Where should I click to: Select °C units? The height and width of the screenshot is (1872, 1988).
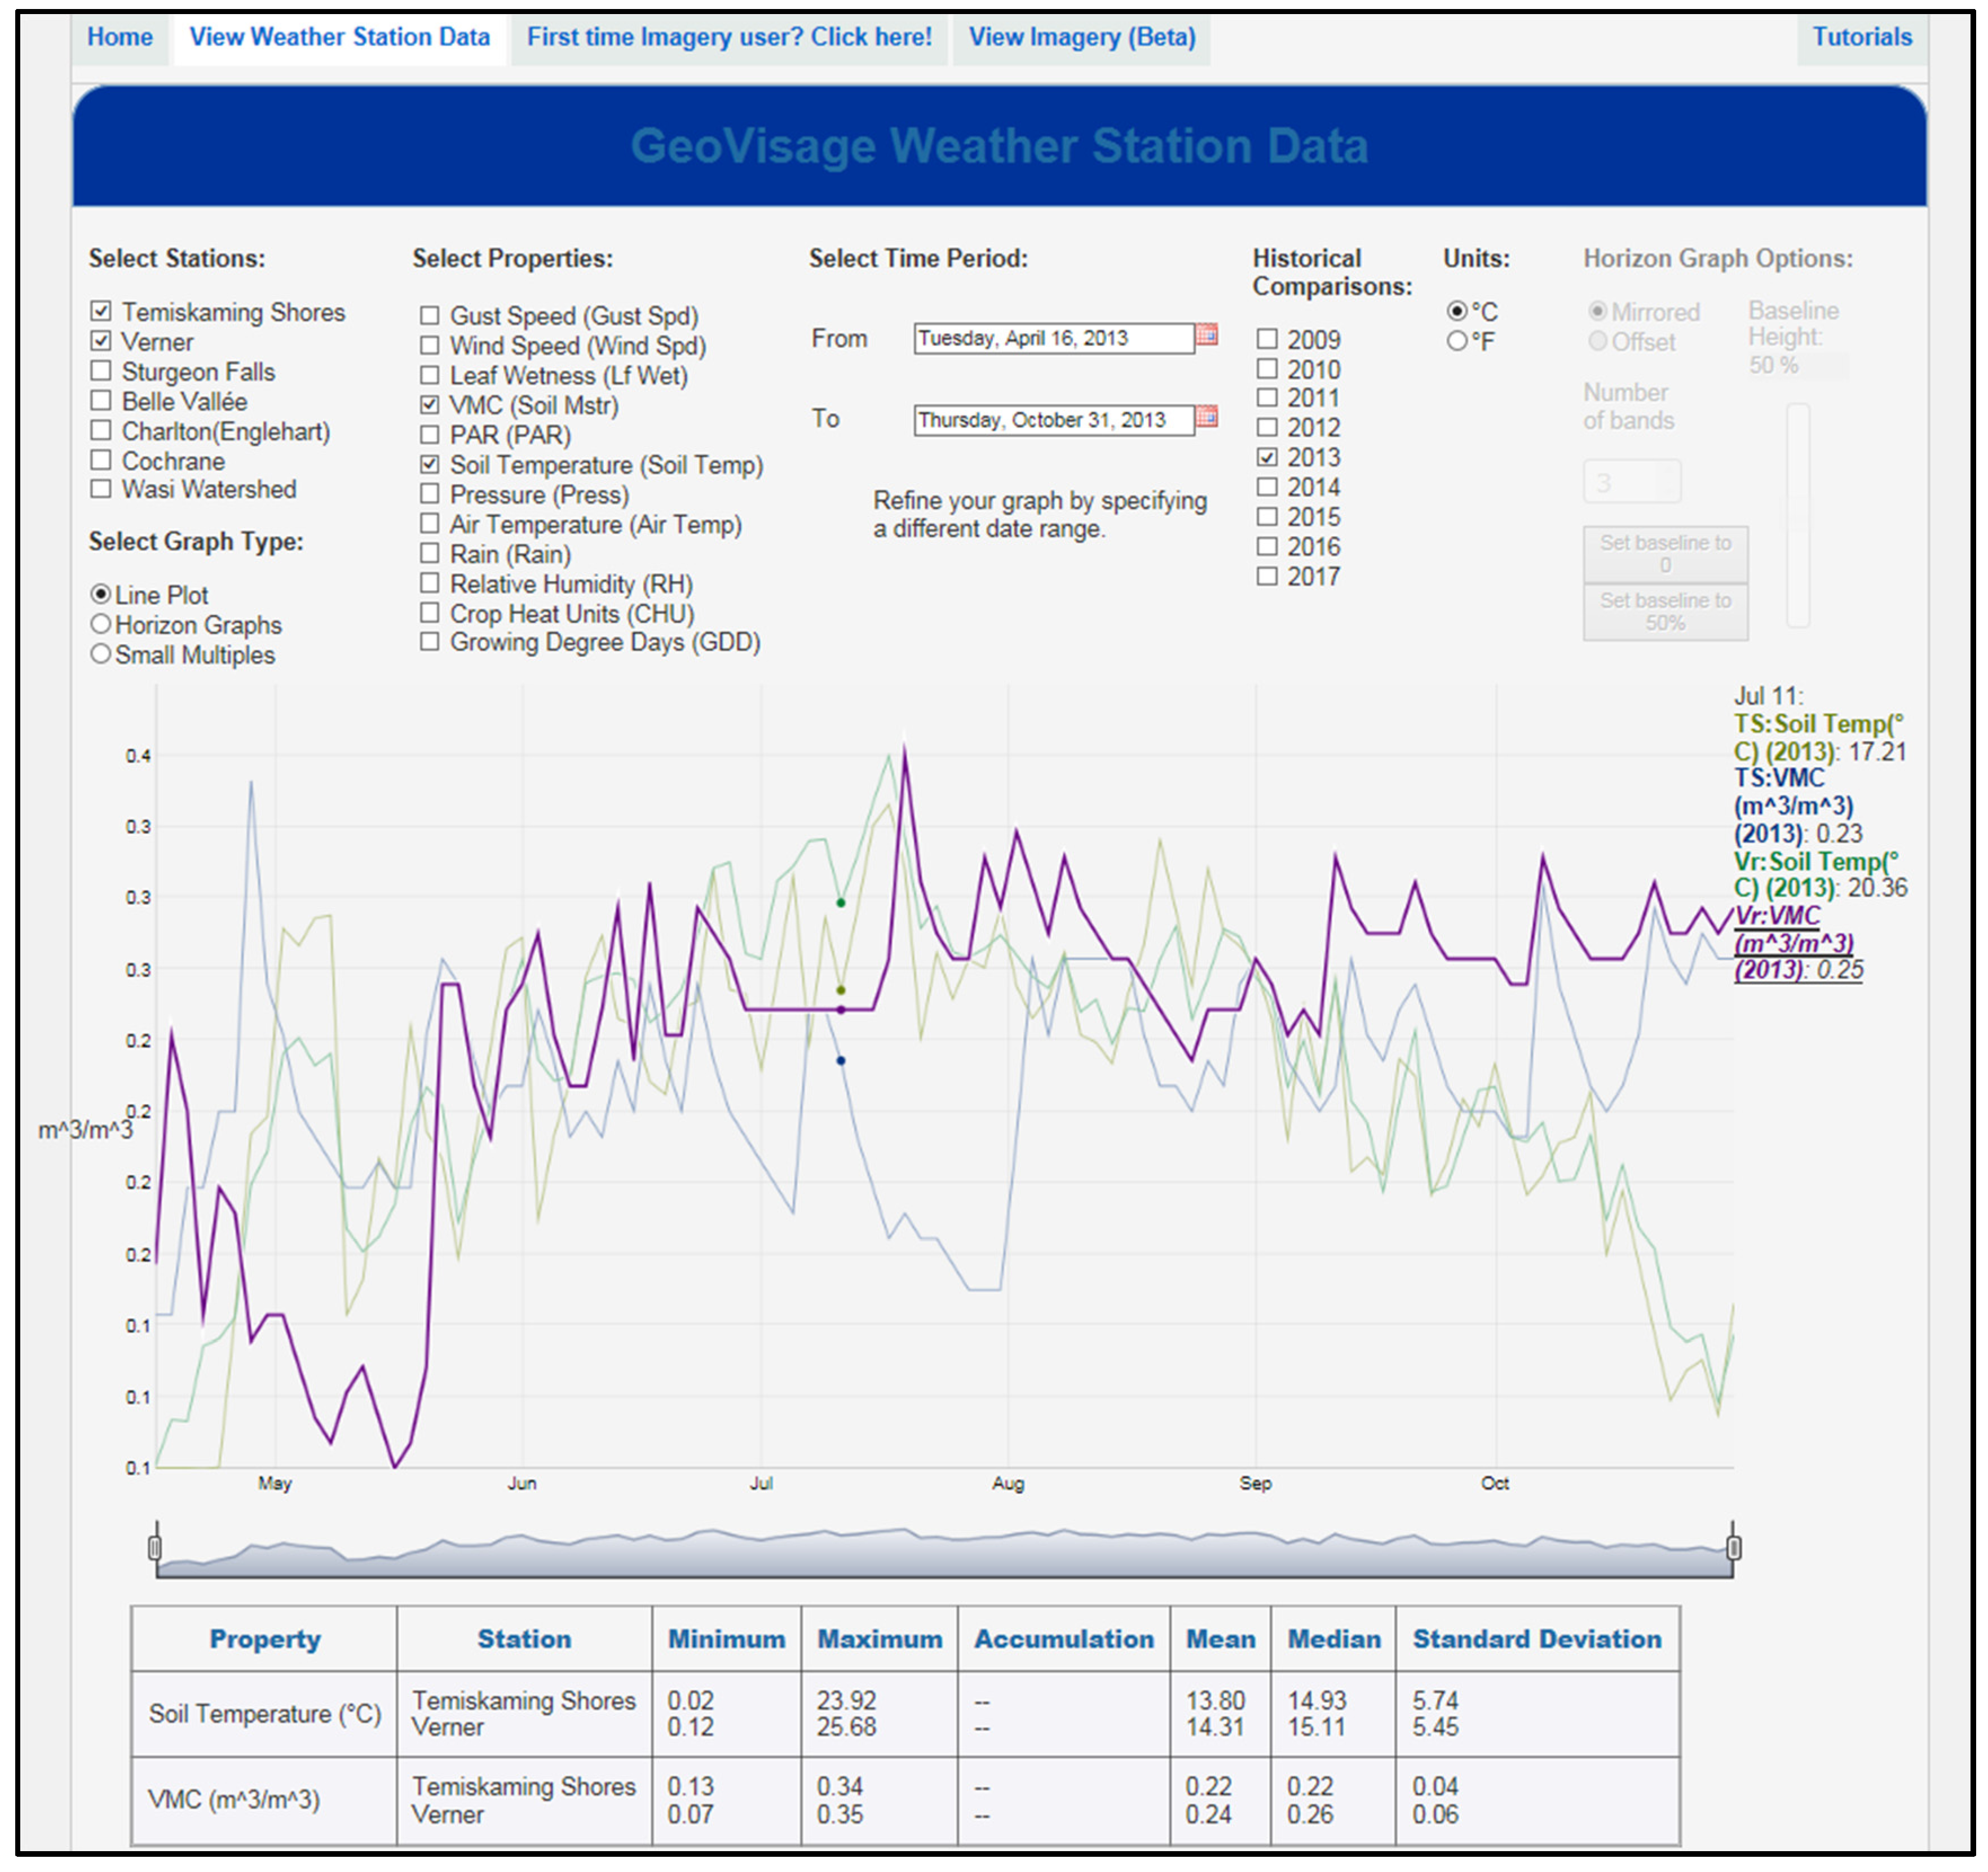tap(1457, 312)
